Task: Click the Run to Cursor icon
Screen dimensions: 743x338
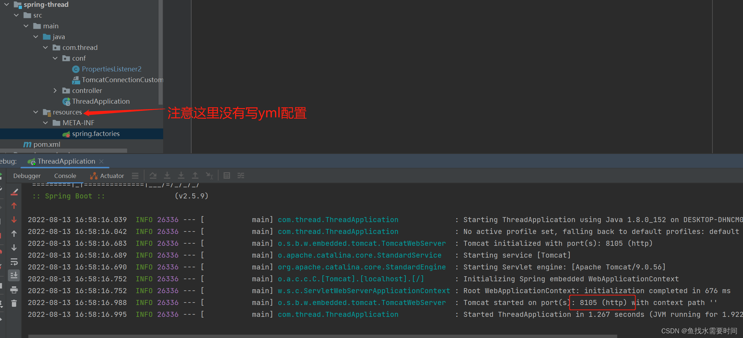Action: coord(210,175)
